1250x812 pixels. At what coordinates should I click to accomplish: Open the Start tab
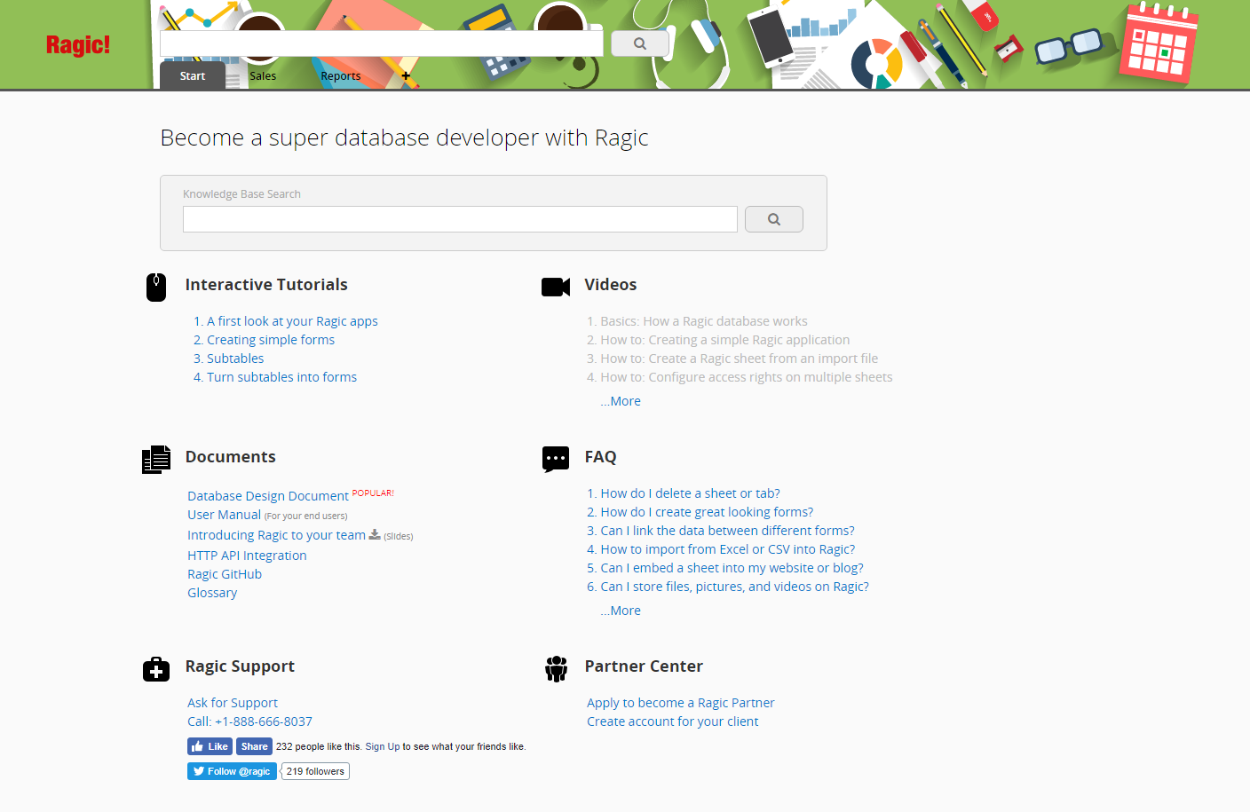click(x=193, y=75)
